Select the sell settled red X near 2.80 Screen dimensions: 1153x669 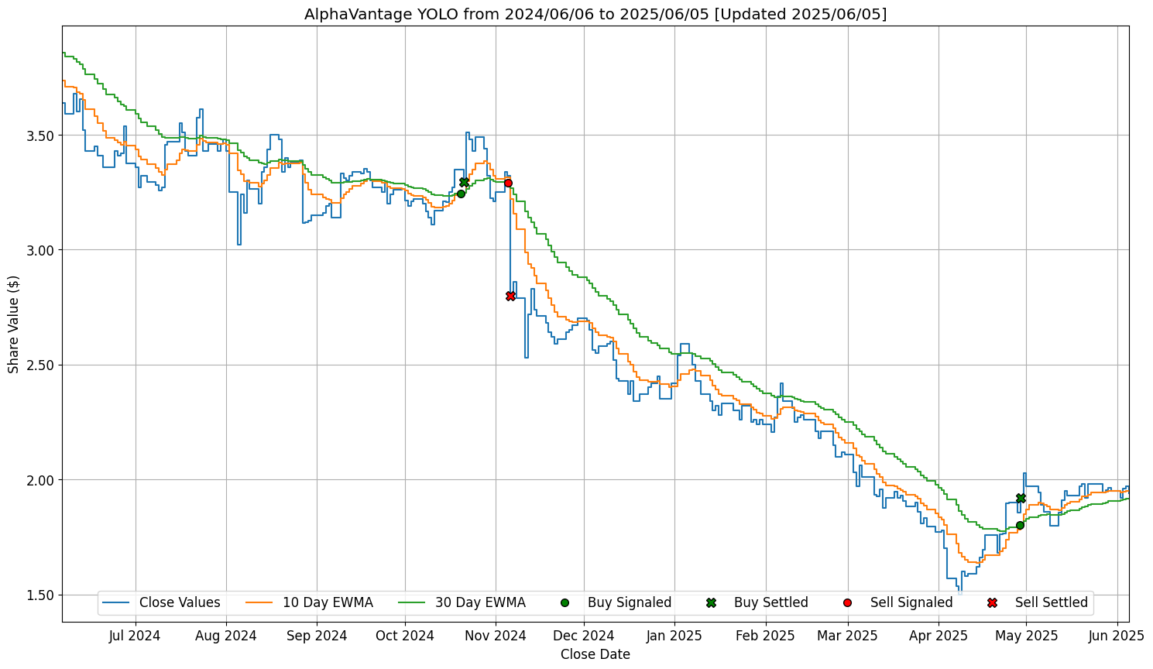pos(510,296)
